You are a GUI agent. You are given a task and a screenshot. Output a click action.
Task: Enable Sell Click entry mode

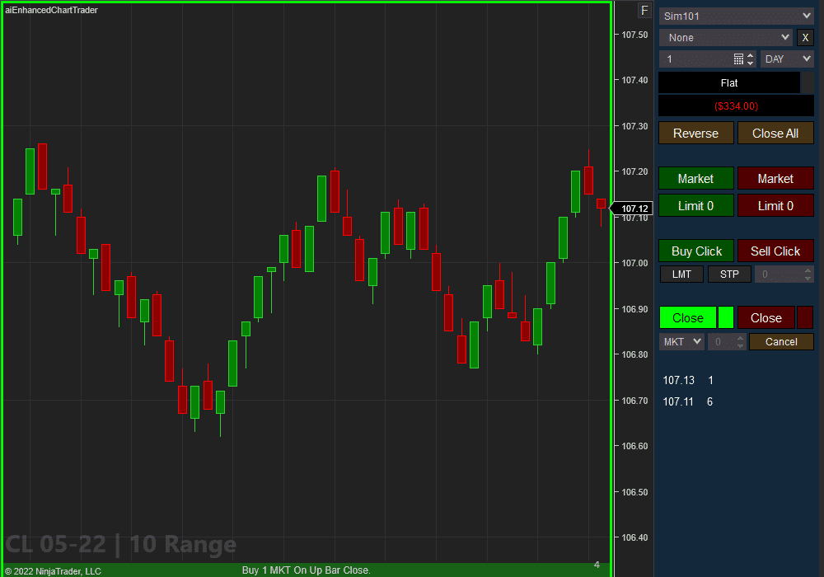[x=775, y=251]
